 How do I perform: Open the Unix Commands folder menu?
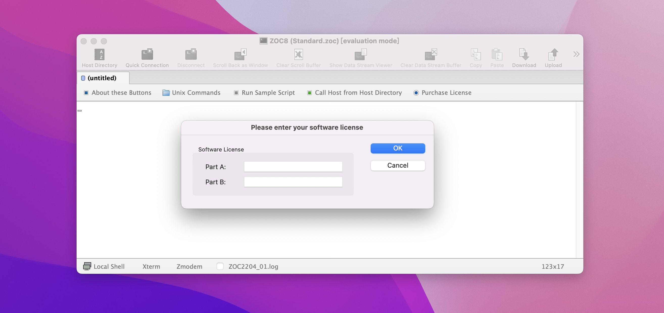pos(192,93)
